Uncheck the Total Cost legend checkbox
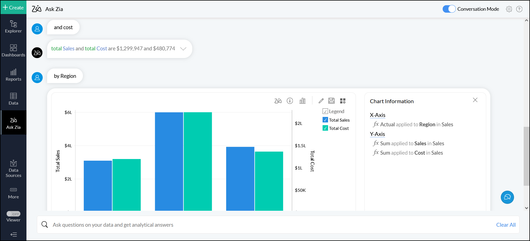The image size is (530, 241). (x=325, y=128)
